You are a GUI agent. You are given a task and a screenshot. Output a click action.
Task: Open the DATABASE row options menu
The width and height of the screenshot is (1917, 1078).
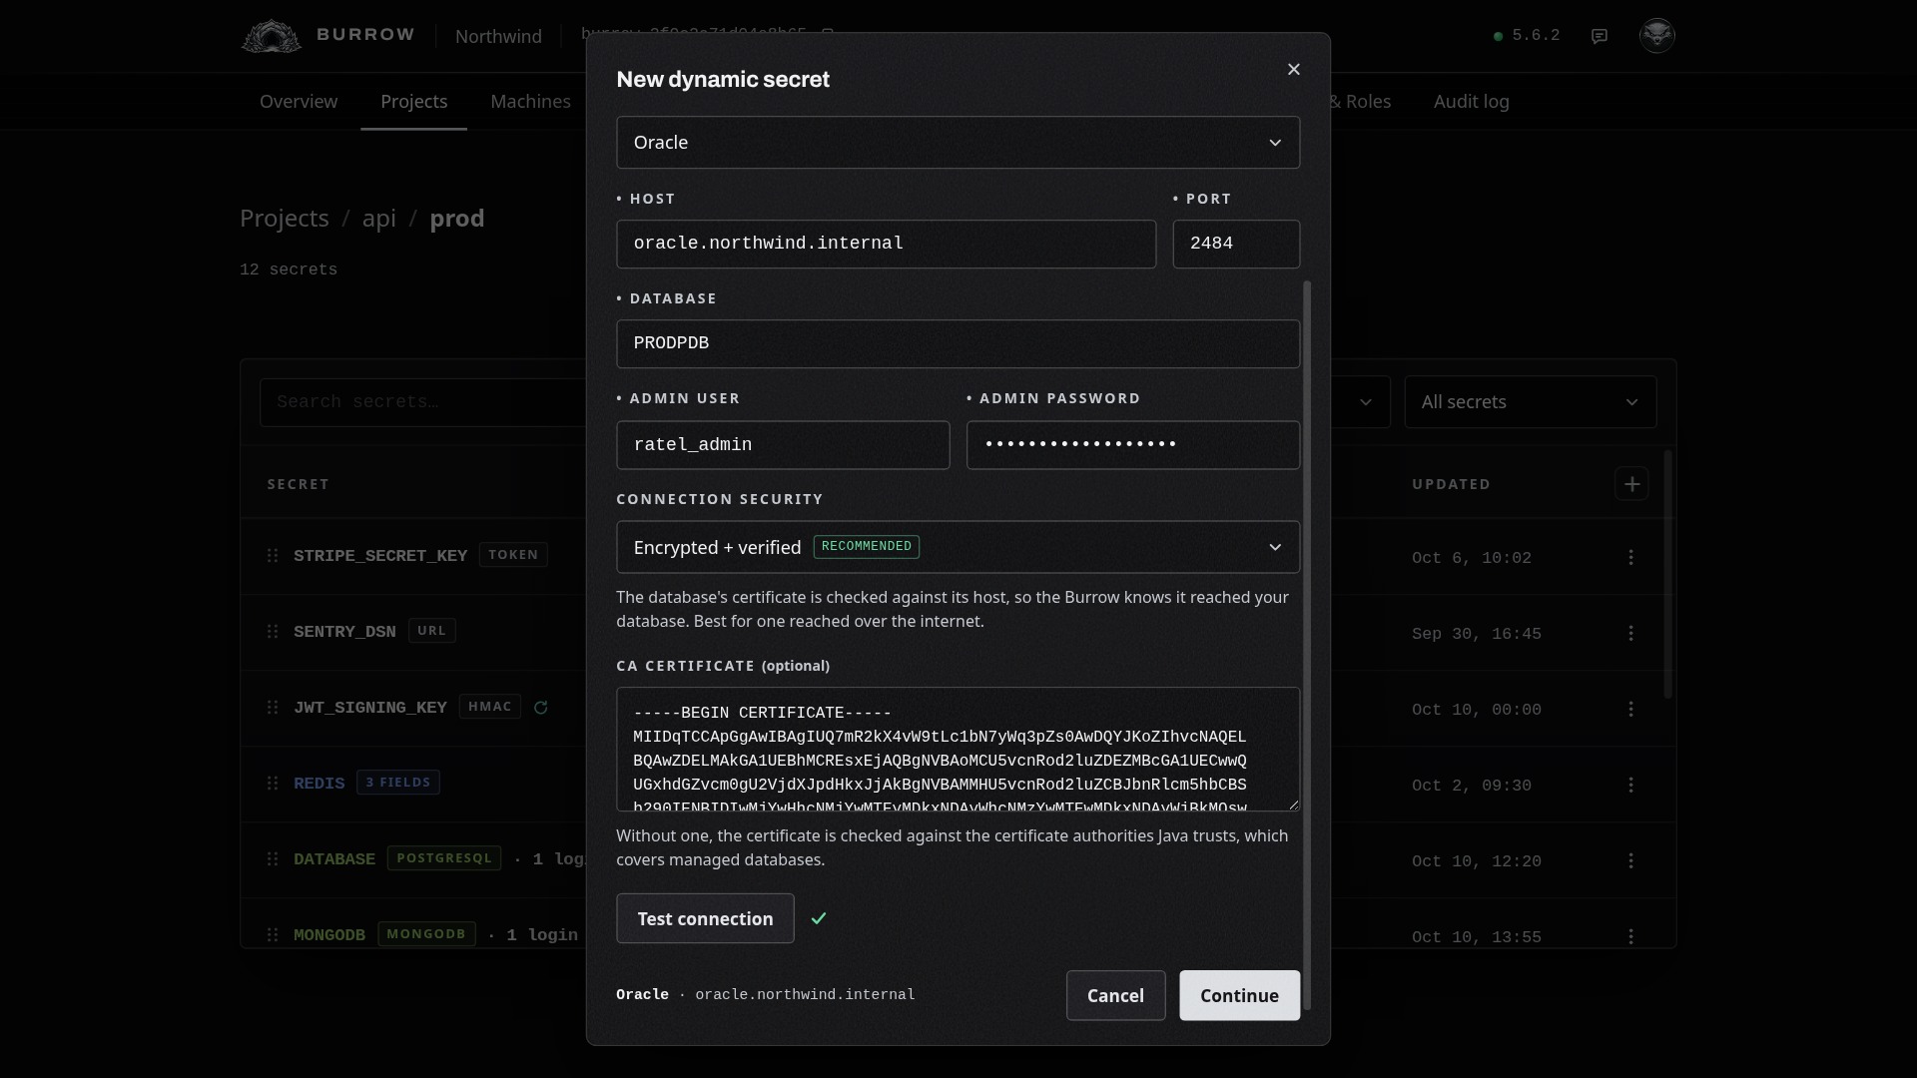[1631, 860]
